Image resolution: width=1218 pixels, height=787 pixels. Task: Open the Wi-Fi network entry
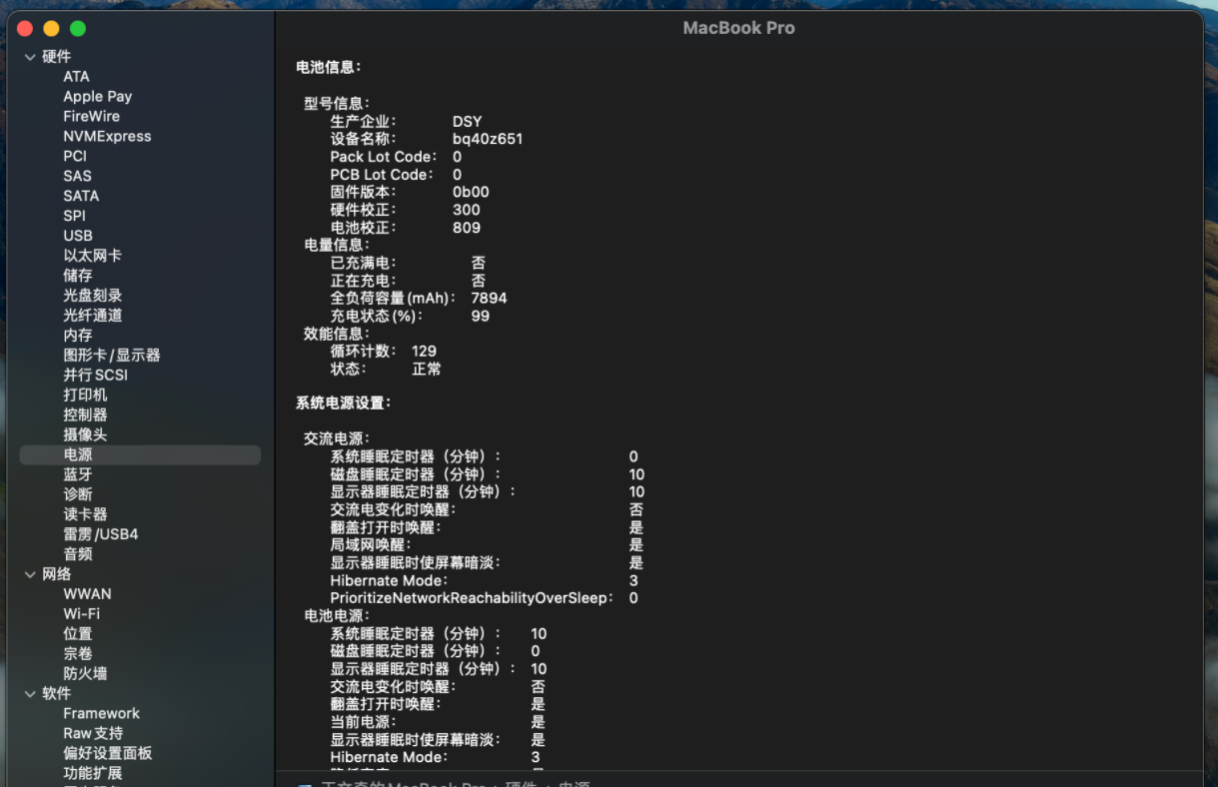pos(81,614)
